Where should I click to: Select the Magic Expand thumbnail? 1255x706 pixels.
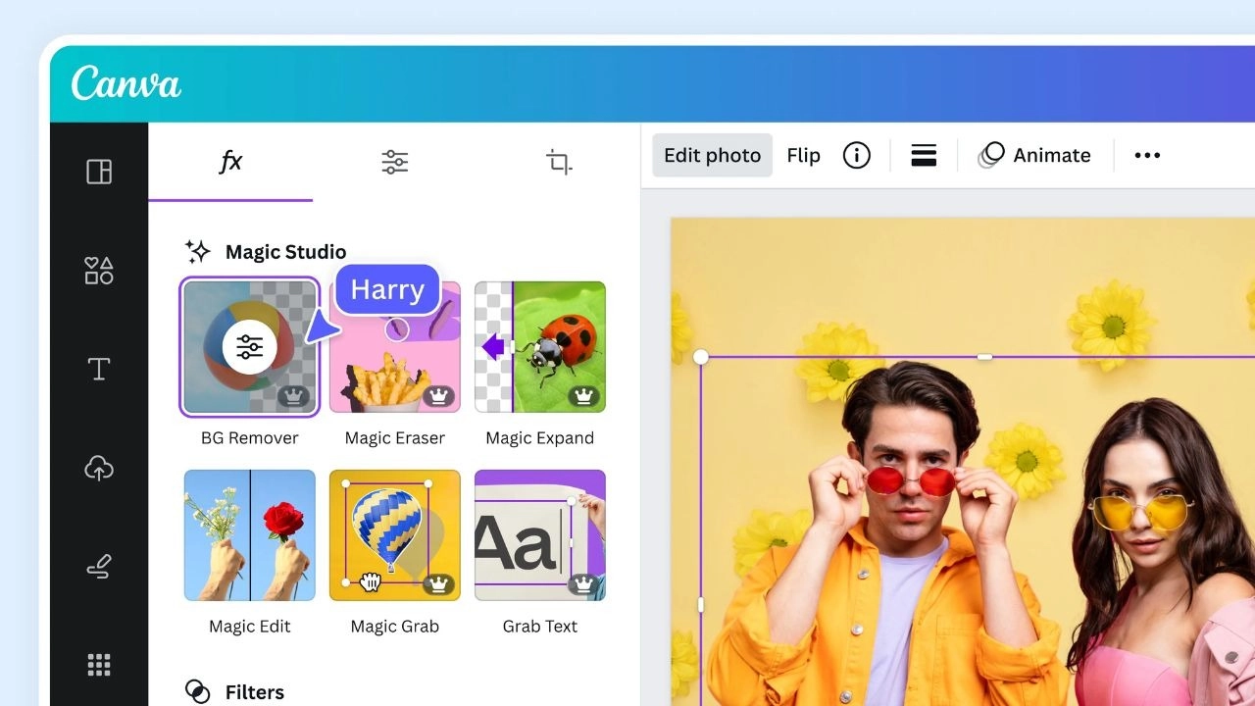540,347
